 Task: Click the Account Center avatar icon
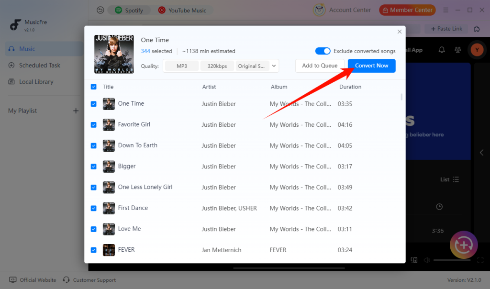tap(319, 10)
